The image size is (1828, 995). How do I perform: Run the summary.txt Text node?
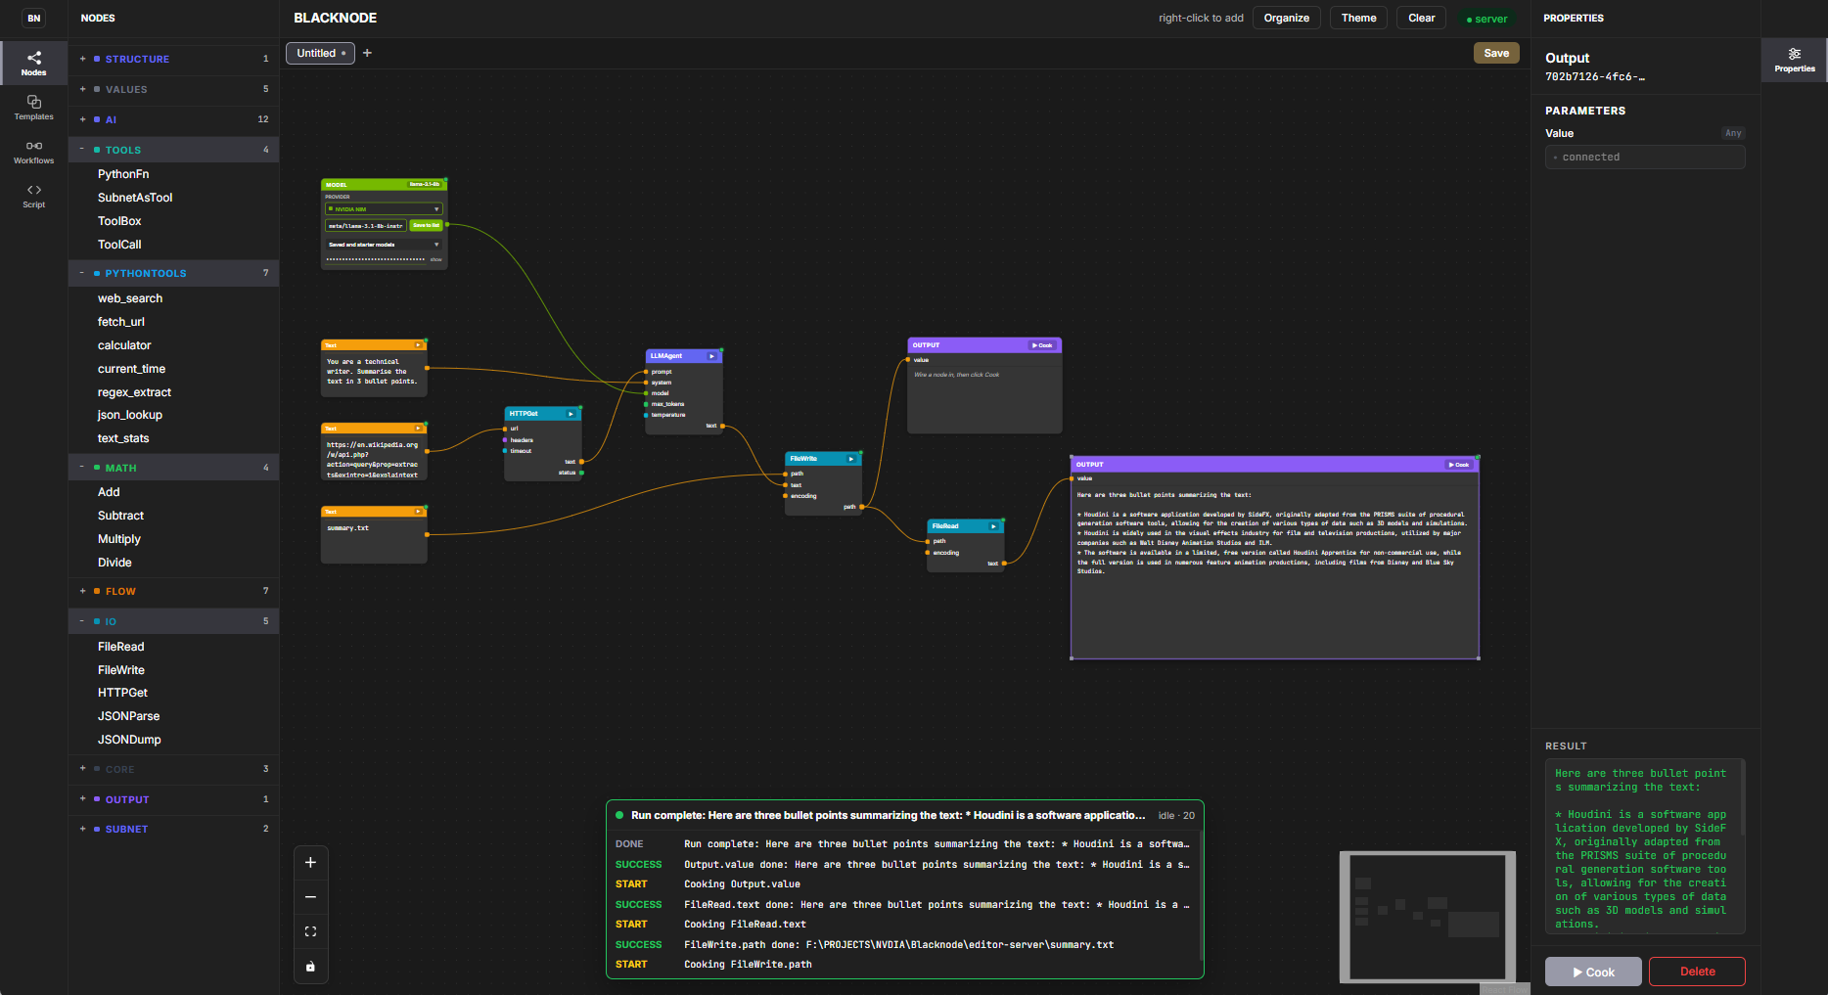(x=418, y=512)
